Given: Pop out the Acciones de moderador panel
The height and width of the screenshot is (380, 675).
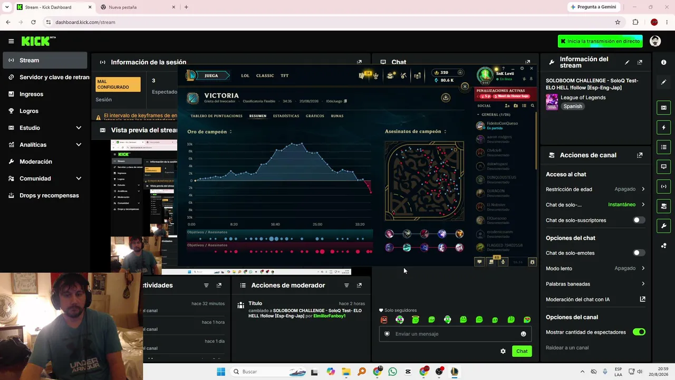Looking at the screenshot, I should tap(359, 286).
